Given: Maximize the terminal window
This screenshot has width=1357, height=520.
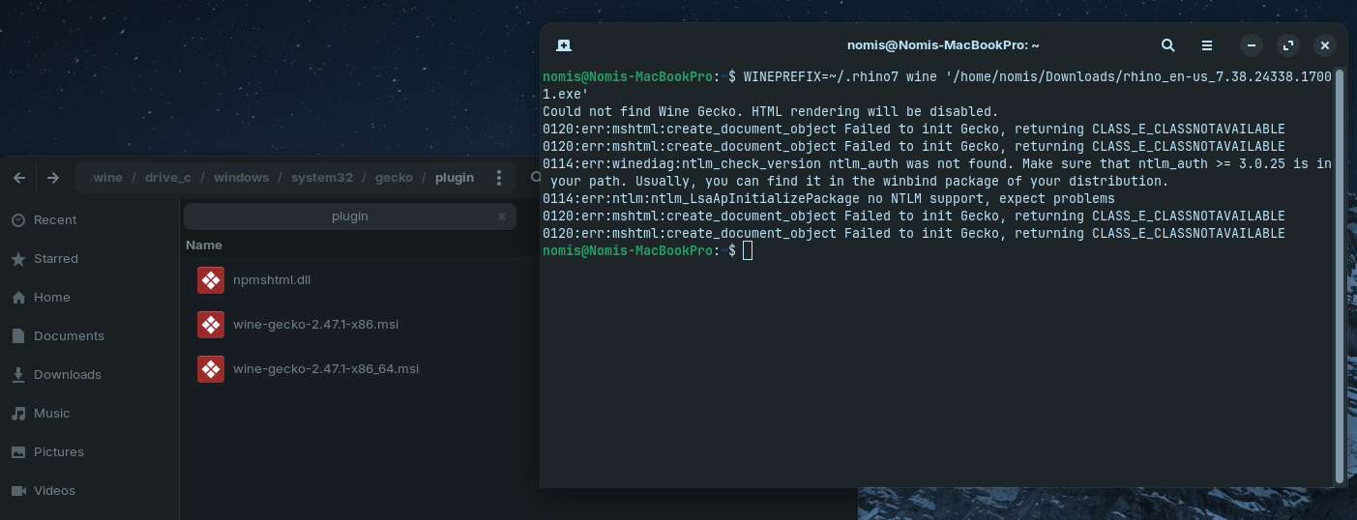Looking at the screenshot, I should pos(1288,45).
